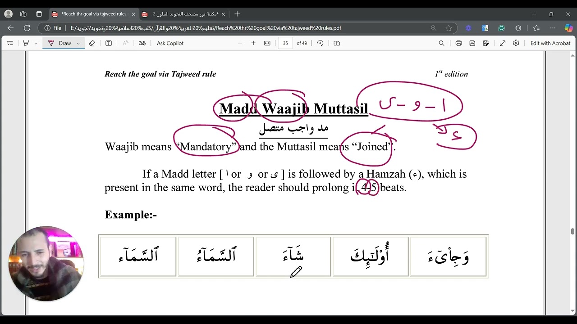The image size is (577, 324).
Task: Open Settings and more menu
Action: point(553,28)
